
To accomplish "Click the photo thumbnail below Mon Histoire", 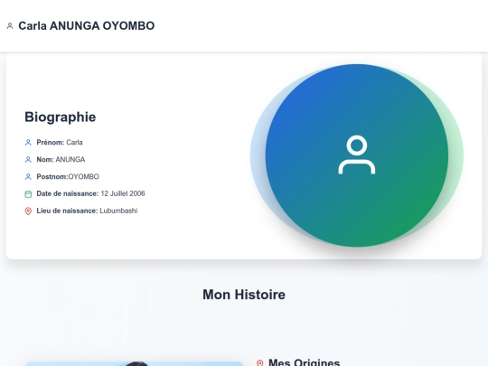I will tap(134, 364).
